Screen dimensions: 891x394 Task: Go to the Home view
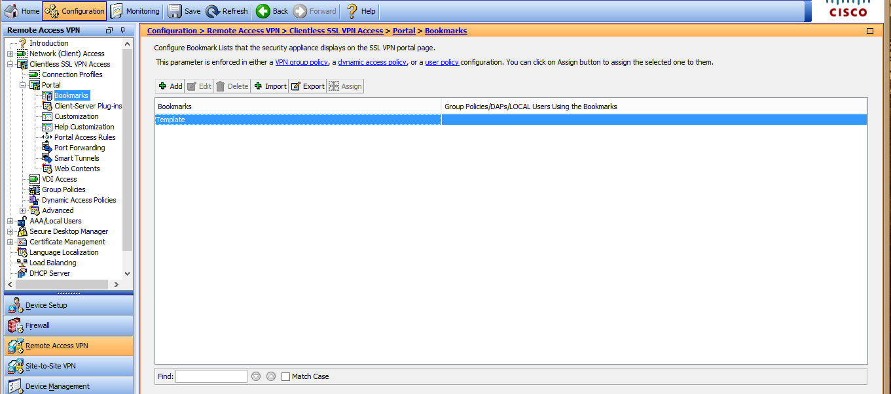pyautogui.click(x=22, y=11)
